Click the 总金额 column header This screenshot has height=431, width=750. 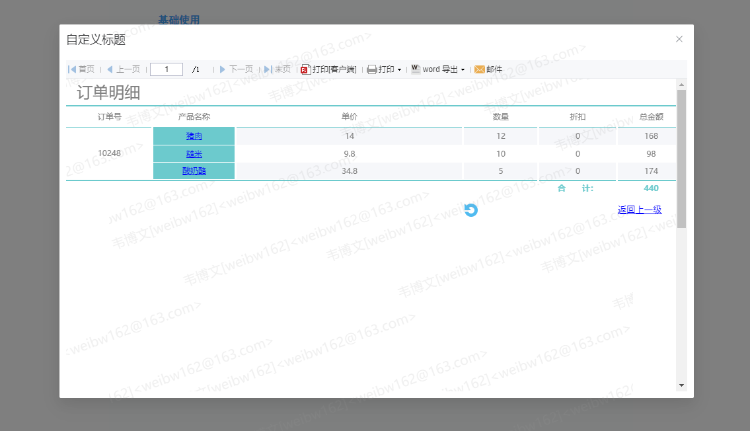click(x=651, y=117)
